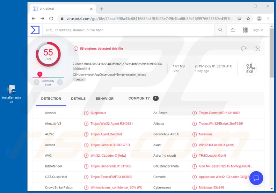The height and width of the screenshot is (193, 276).
Task: Click the file hash text
Action: pos(117,66)
